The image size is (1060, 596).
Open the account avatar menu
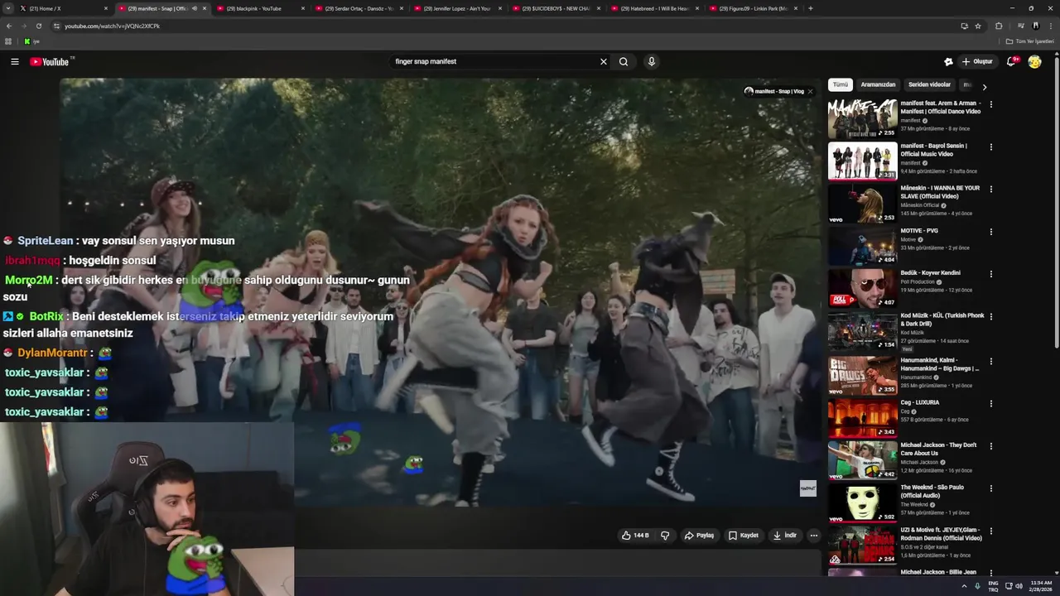tap(1034, 61)
